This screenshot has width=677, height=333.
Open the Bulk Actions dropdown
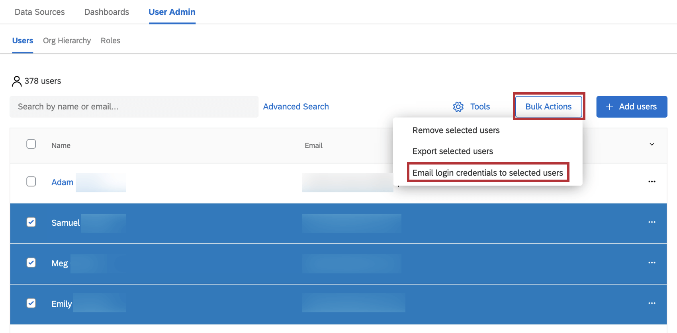tap(548, 106)
